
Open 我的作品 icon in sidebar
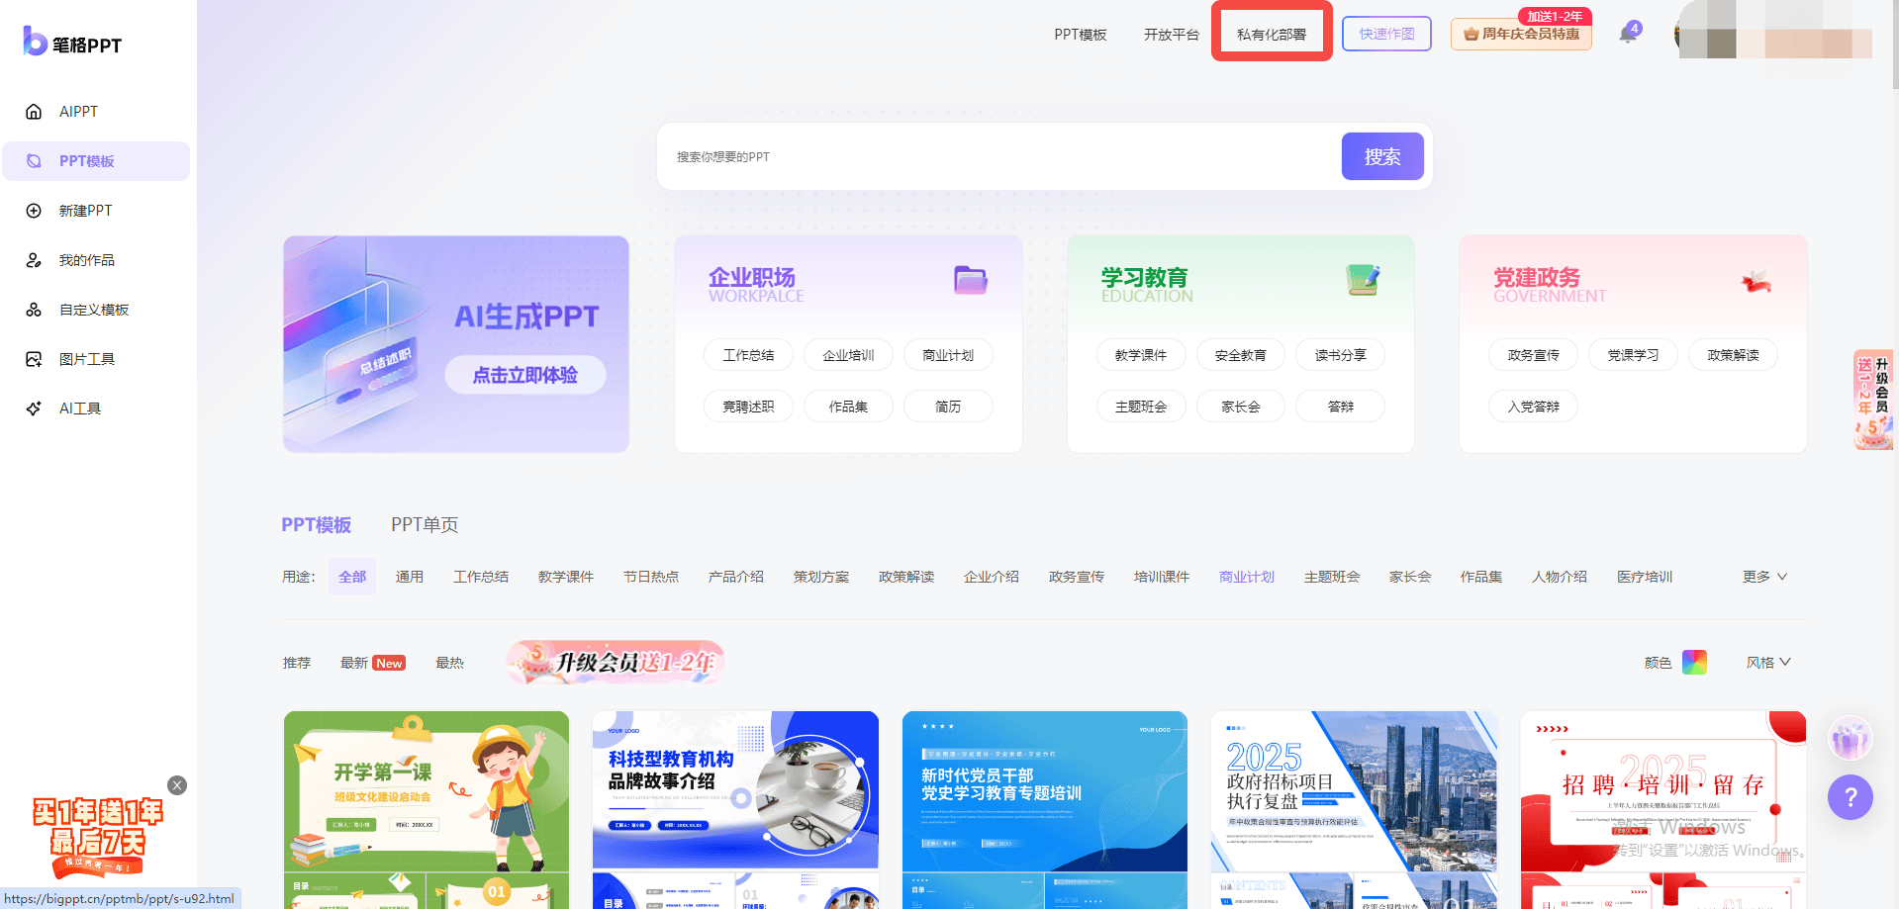34,260
